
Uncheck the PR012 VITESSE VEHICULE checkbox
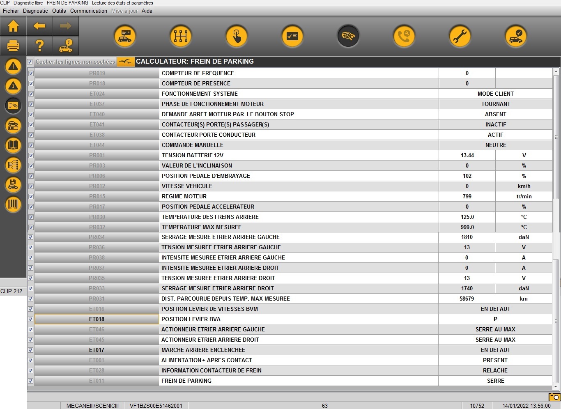click(x=31, y=186)
